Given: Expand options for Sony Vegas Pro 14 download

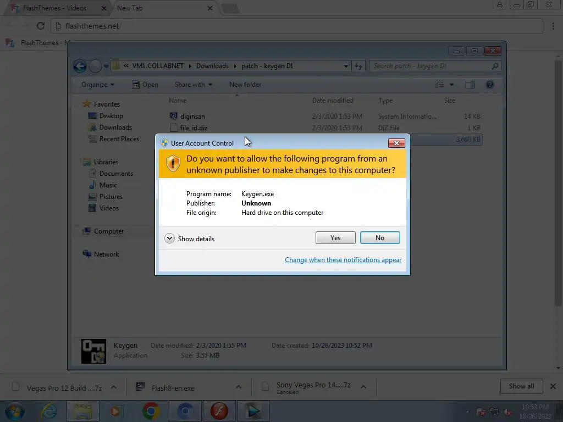Looking at the screenshot, I should tap(363, 387).
